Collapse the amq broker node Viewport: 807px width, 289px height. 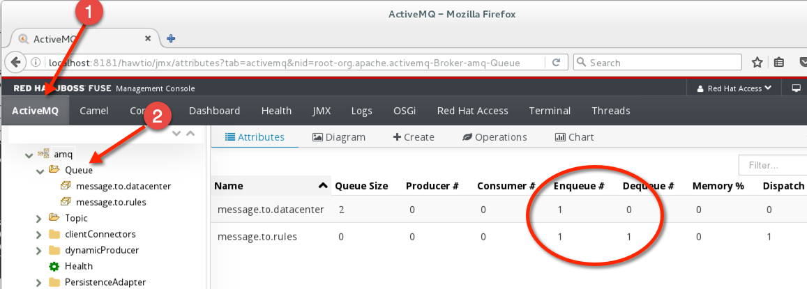click(29, 154)
